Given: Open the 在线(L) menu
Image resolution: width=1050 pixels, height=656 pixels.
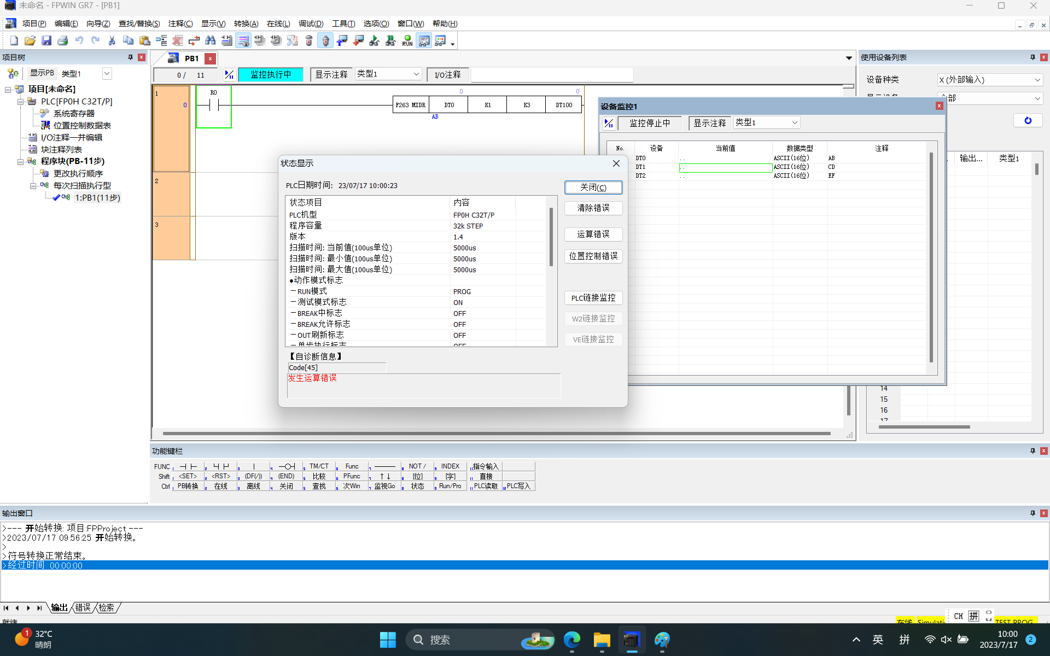Looking at the screenshot, I should click(278, 24).
